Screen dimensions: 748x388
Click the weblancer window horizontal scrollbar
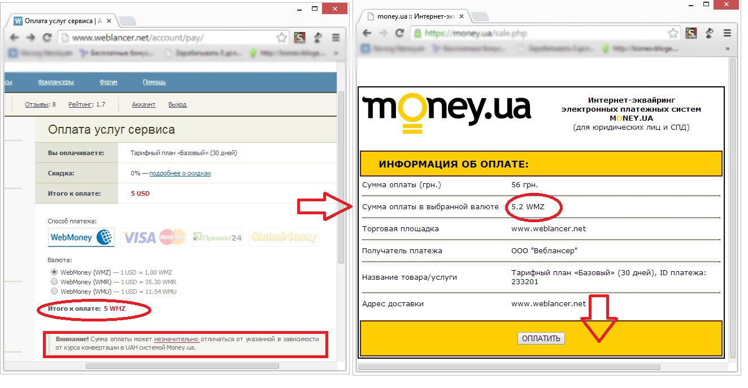[182, 366]
